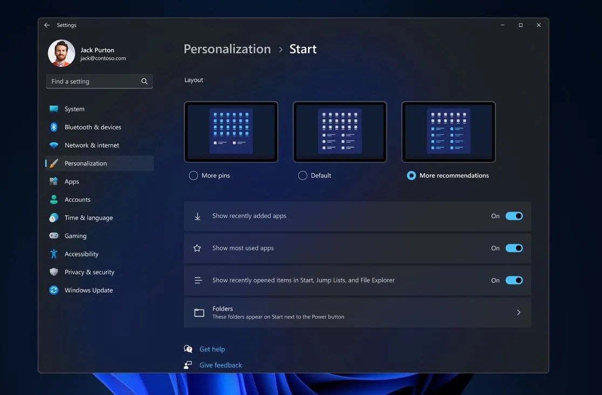Click the Personalization paintbrush icon
Viewport: 602px width, 395px height.
pyautogui.click(x=54, y=163)
